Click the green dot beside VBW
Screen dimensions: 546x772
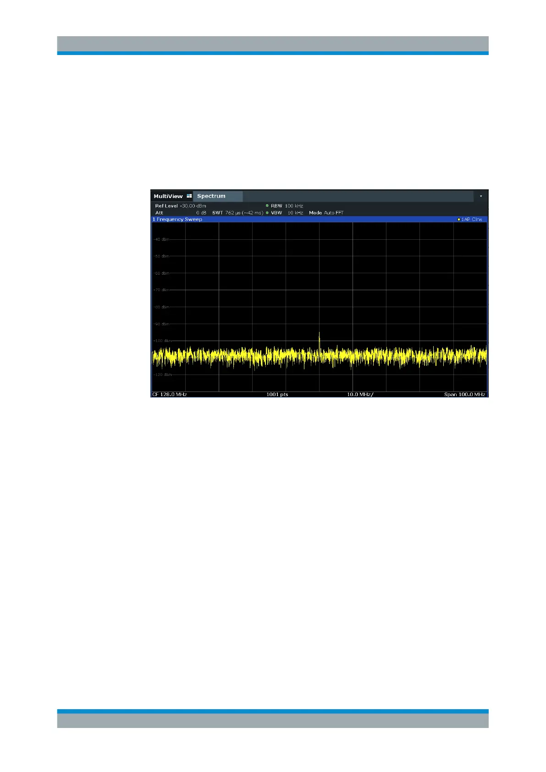point(267,213)
